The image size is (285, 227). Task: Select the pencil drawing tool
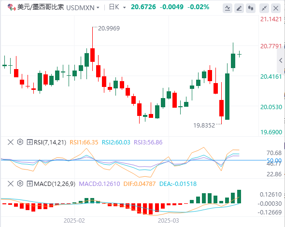pyautogui.click(x=239, y=8)
